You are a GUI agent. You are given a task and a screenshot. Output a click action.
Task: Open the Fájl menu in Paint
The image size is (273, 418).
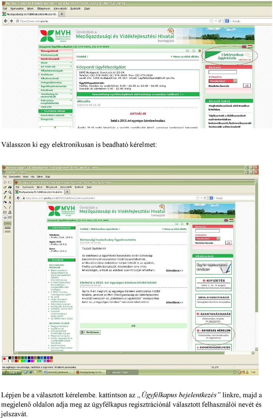pos(5,177)
